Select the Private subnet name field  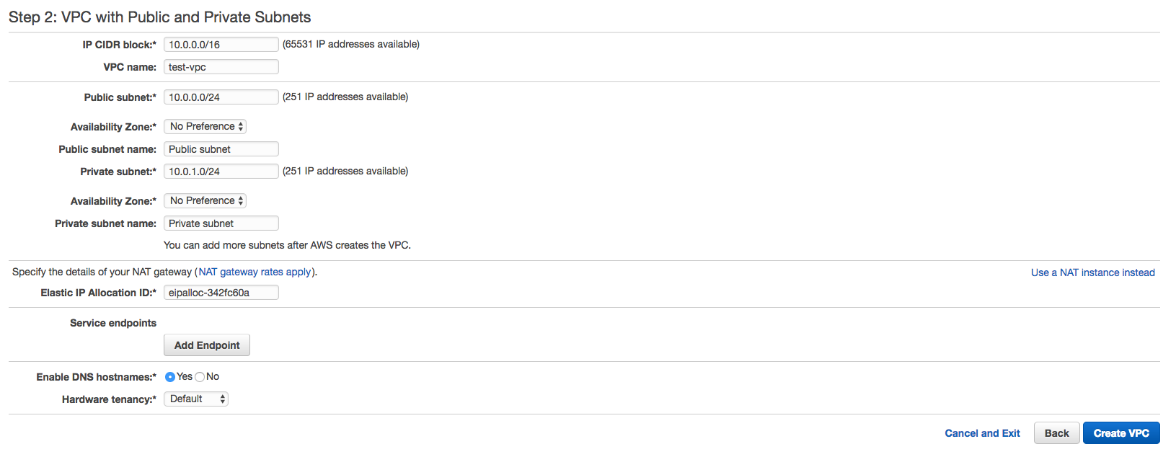221,223
